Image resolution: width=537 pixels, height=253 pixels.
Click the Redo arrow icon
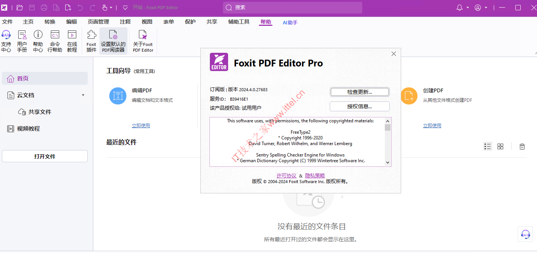[x=92, y=8]
